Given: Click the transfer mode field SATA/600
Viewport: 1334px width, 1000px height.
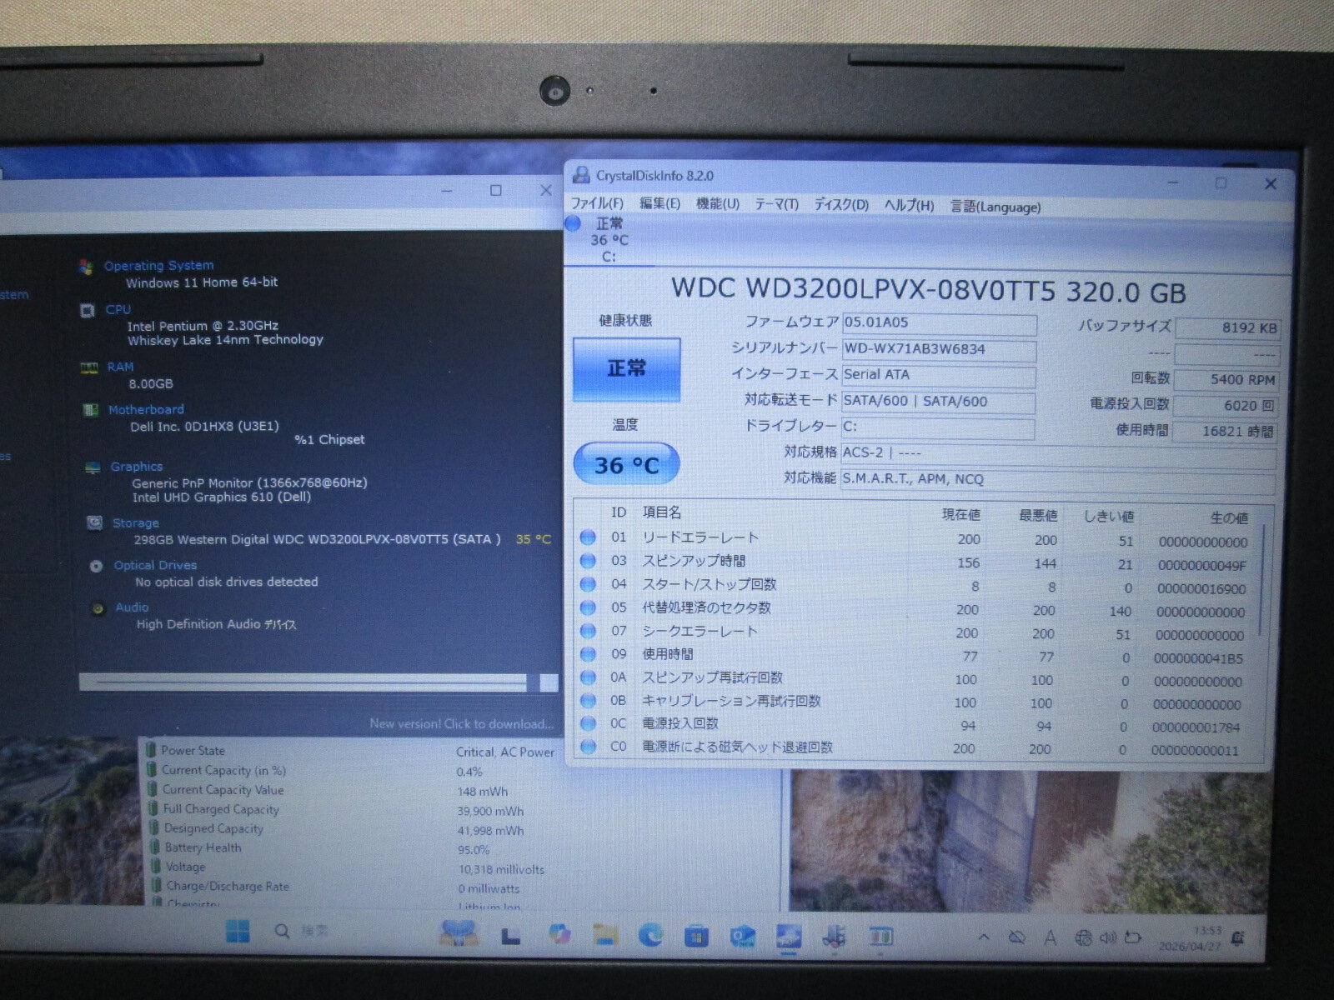Looking at the screenshot, I should [938, 402].
